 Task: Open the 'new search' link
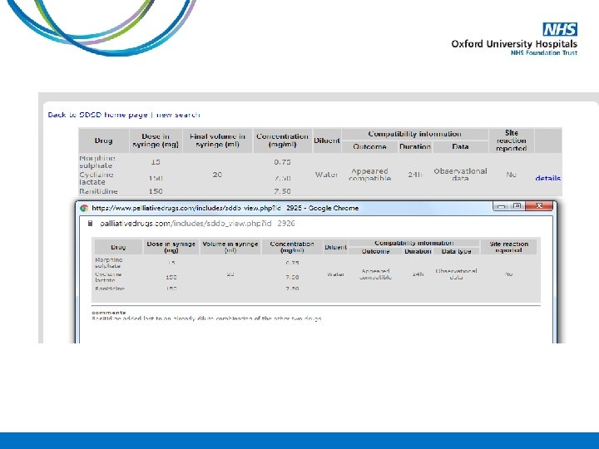pyautogui.click(x=178, y=115)
